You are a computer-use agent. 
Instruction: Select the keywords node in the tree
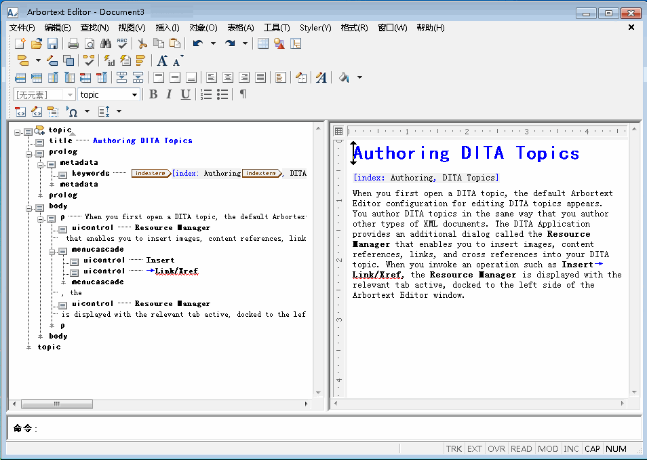[x=91, y=174]
